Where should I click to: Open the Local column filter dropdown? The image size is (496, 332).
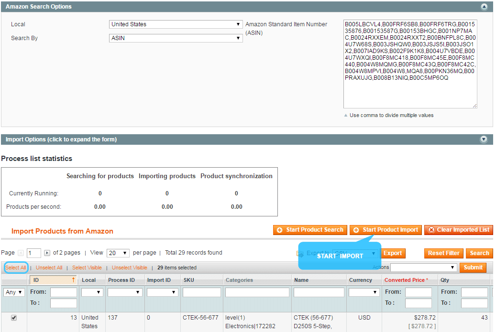click(92, 292)
